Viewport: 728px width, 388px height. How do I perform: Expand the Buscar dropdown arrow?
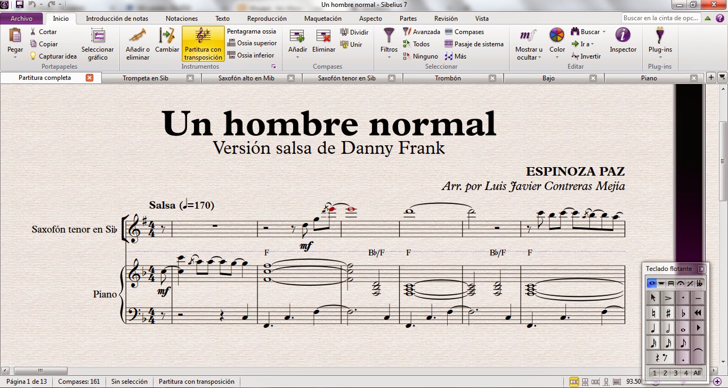coord(604,32)
